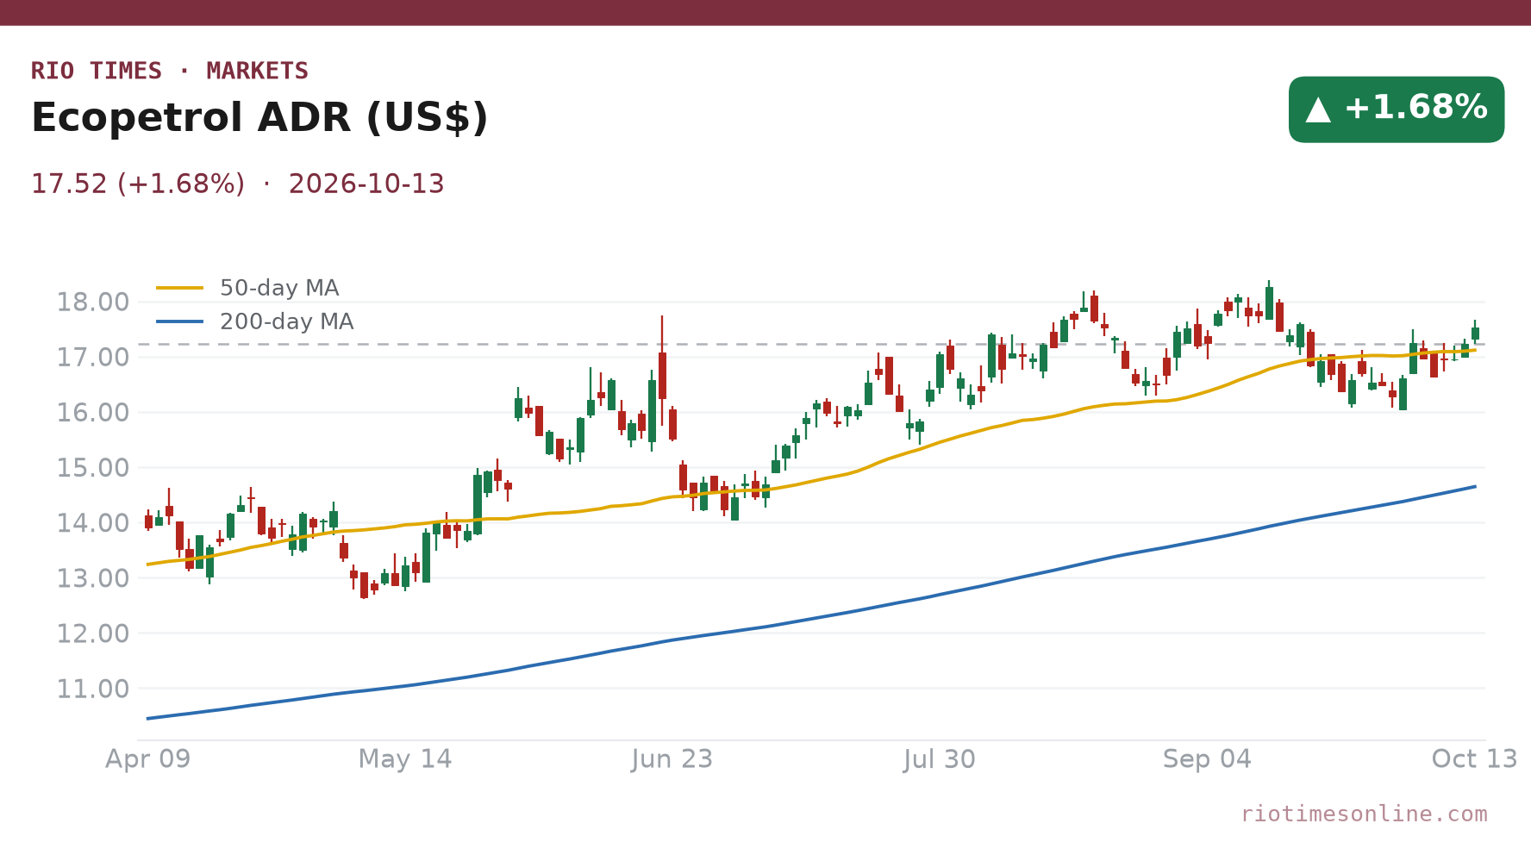Click the 11.00 y-axis label
The image size is (1531, 861).
pyautogui.click(x=92, y=689)
